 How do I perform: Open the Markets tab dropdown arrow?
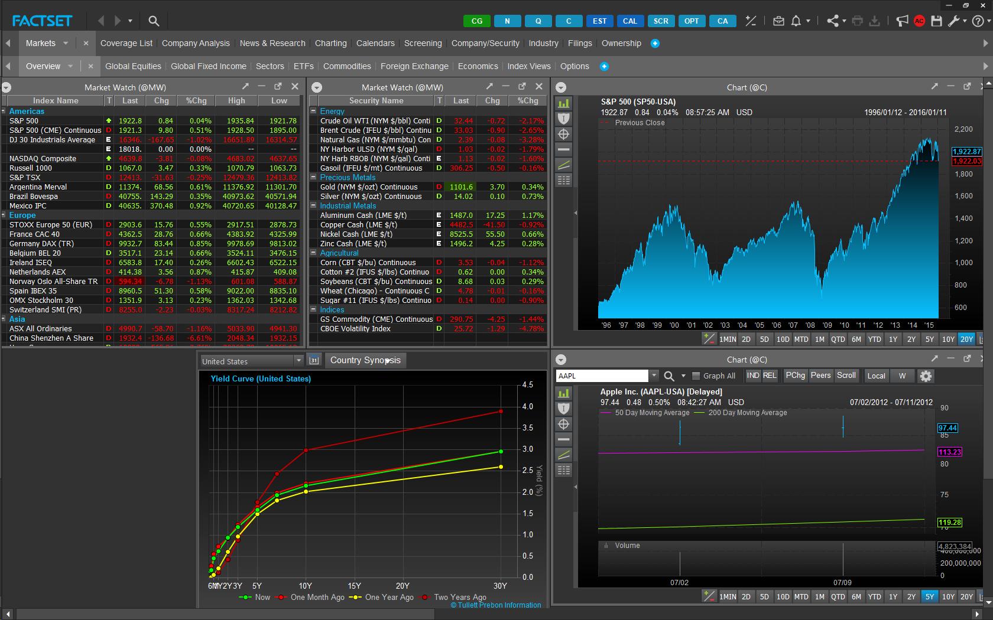(x=66, y=43)
